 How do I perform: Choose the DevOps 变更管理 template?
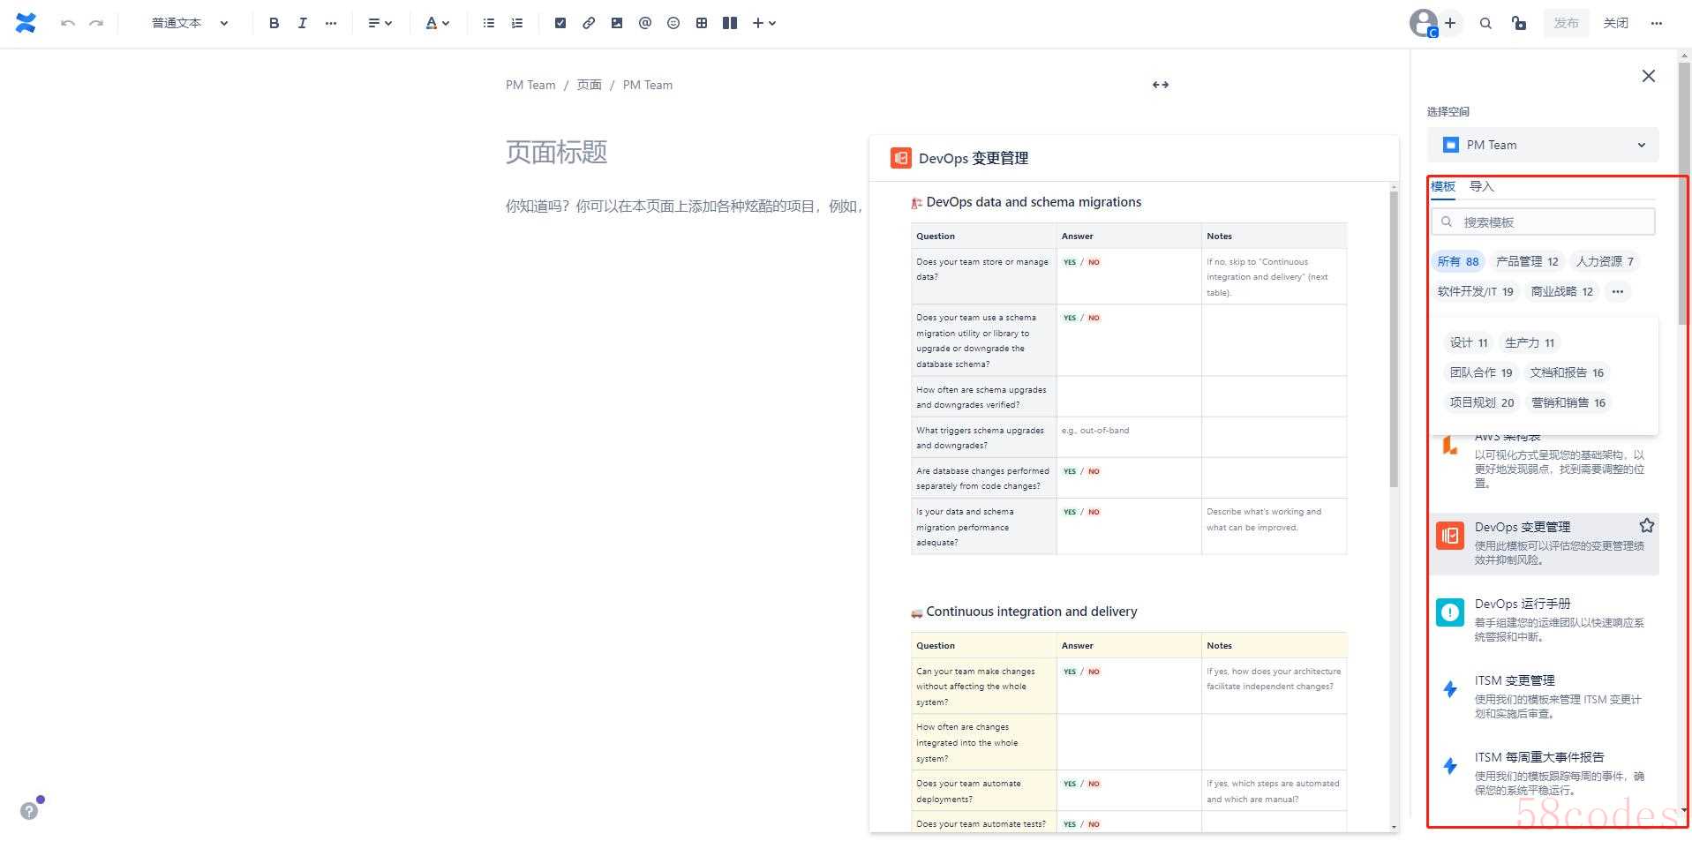coord(1544,544)
